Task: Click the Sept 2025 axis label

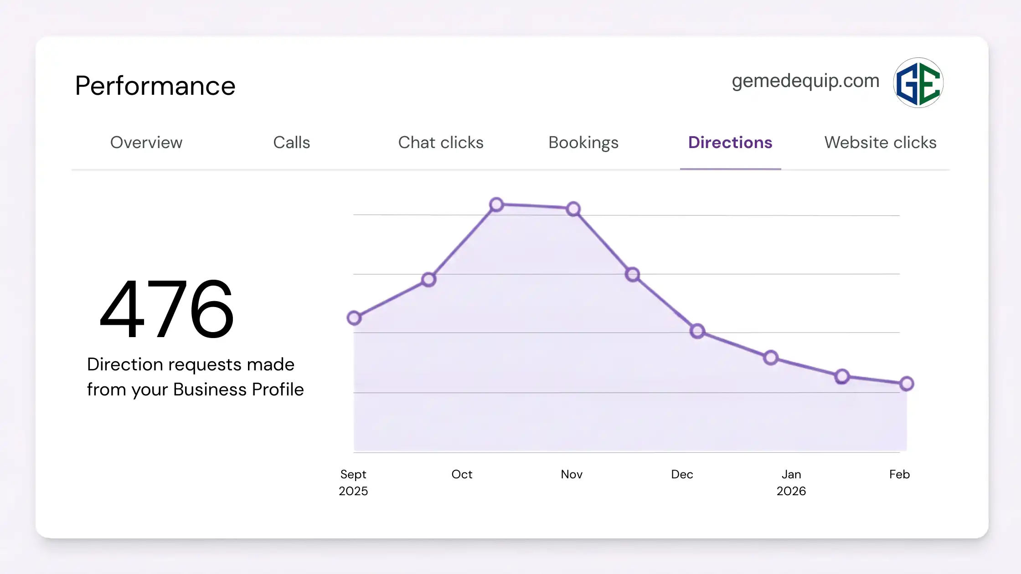Action: 353,482
